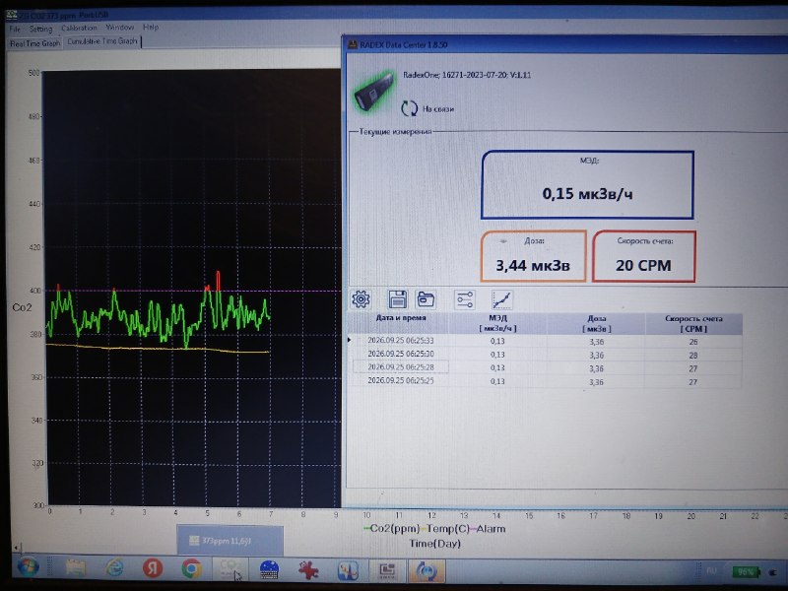The image size is (788, 591).
Task: Switch to Cumulative Time Graph tab
Action: (102, 41)
